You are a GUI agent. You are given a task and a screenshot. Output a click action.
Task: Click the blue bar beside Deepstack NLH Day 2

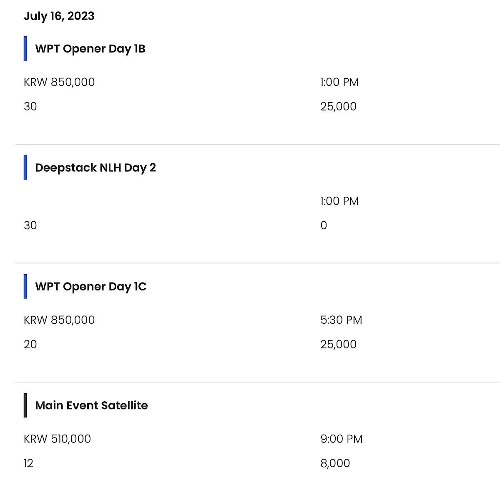click(x=25, y=167)
